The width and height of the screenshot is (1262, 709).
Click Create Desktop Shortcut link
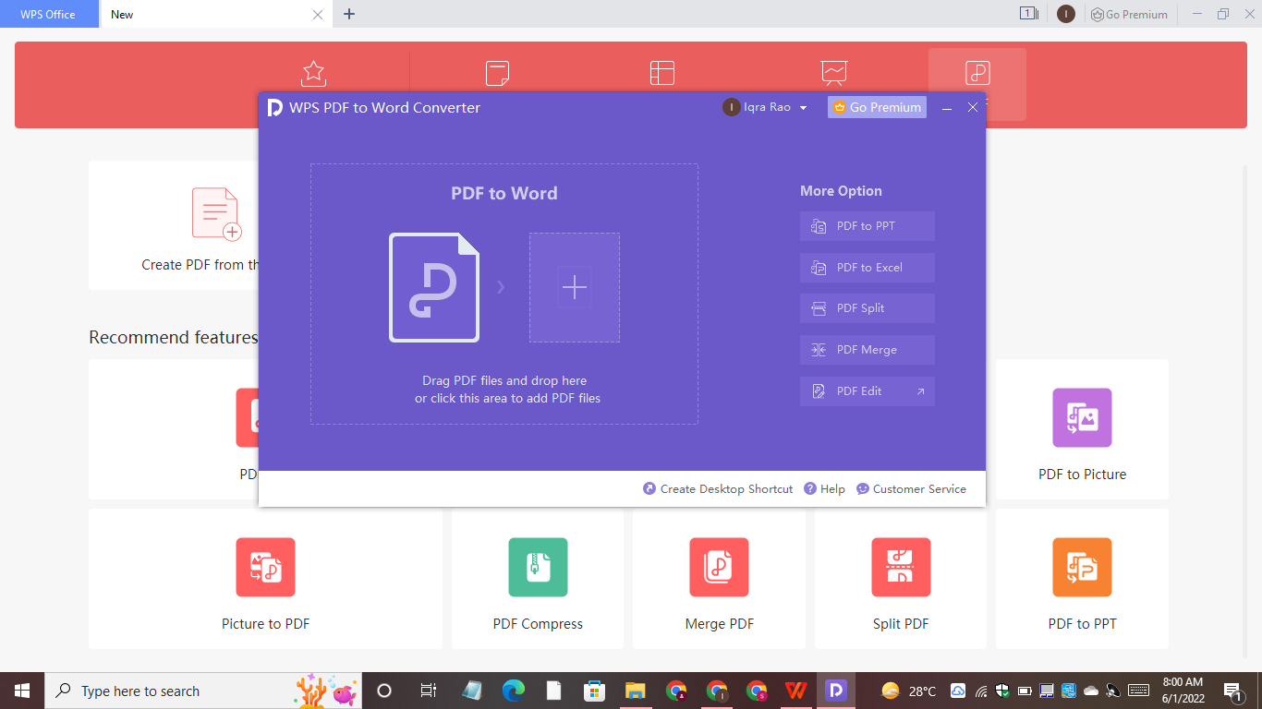[718, 489]
